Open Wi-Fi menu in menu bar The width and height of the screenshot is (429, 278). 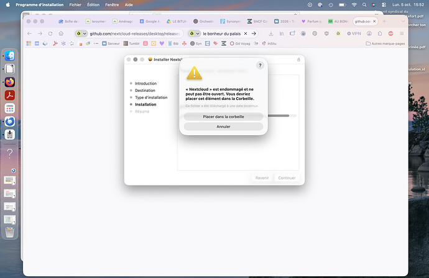tap(354, 4)
